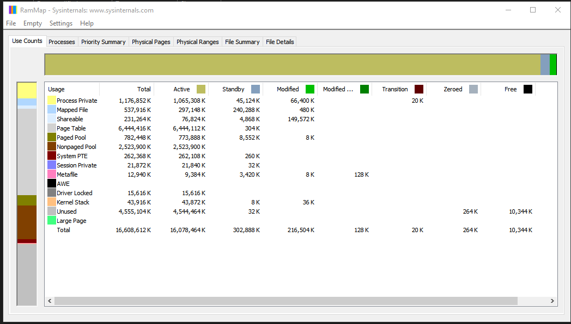Screen dimensions: 571x324
Task: Click the Metafile pink swatch
Action: coord(52,175)
